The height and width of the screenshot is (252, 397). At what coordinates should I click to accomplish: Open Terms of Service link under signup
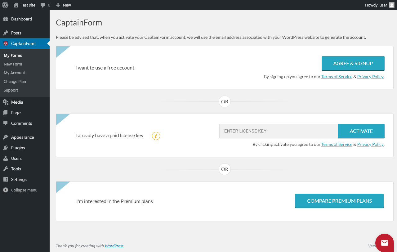[337, 77]
